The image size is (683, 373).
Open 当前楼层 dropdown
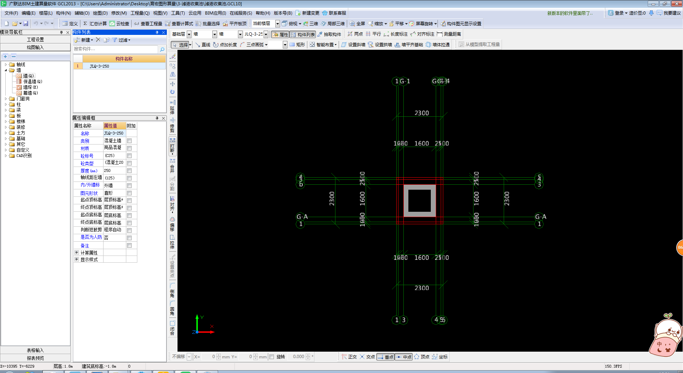pyautogui.click(x=277, y=24)
